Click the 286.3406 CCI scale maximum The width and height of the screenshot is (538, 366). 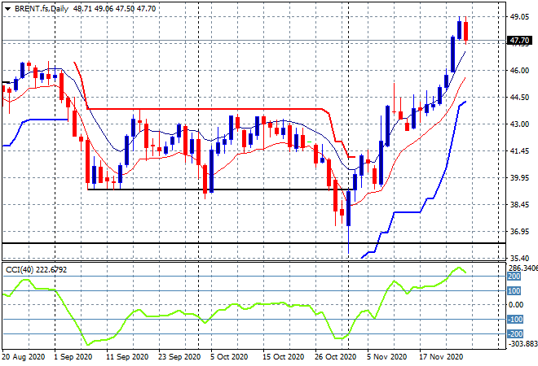tap(523, 268)
